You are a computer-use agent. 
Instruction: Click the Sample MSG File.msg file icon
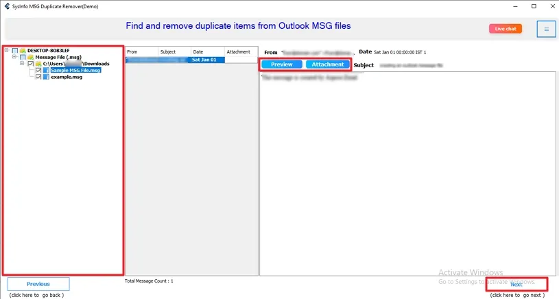pos(47,70)
